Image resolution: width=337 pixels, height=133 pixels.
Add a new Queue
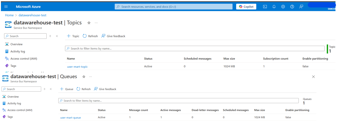(x=67, y=89)
